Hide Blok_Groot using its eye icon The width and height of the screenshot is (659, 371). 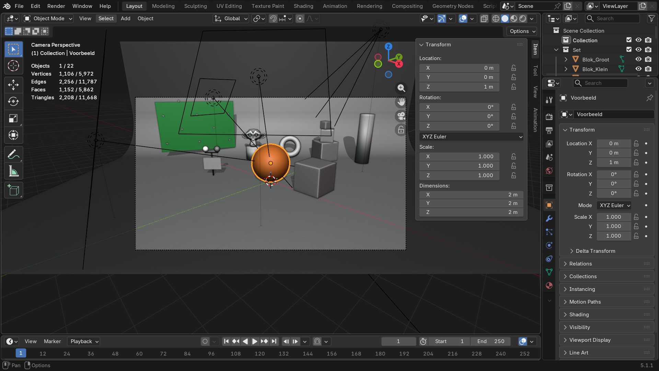[638, 59]
